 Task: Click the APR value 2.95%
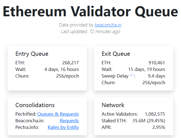[159, 127]
